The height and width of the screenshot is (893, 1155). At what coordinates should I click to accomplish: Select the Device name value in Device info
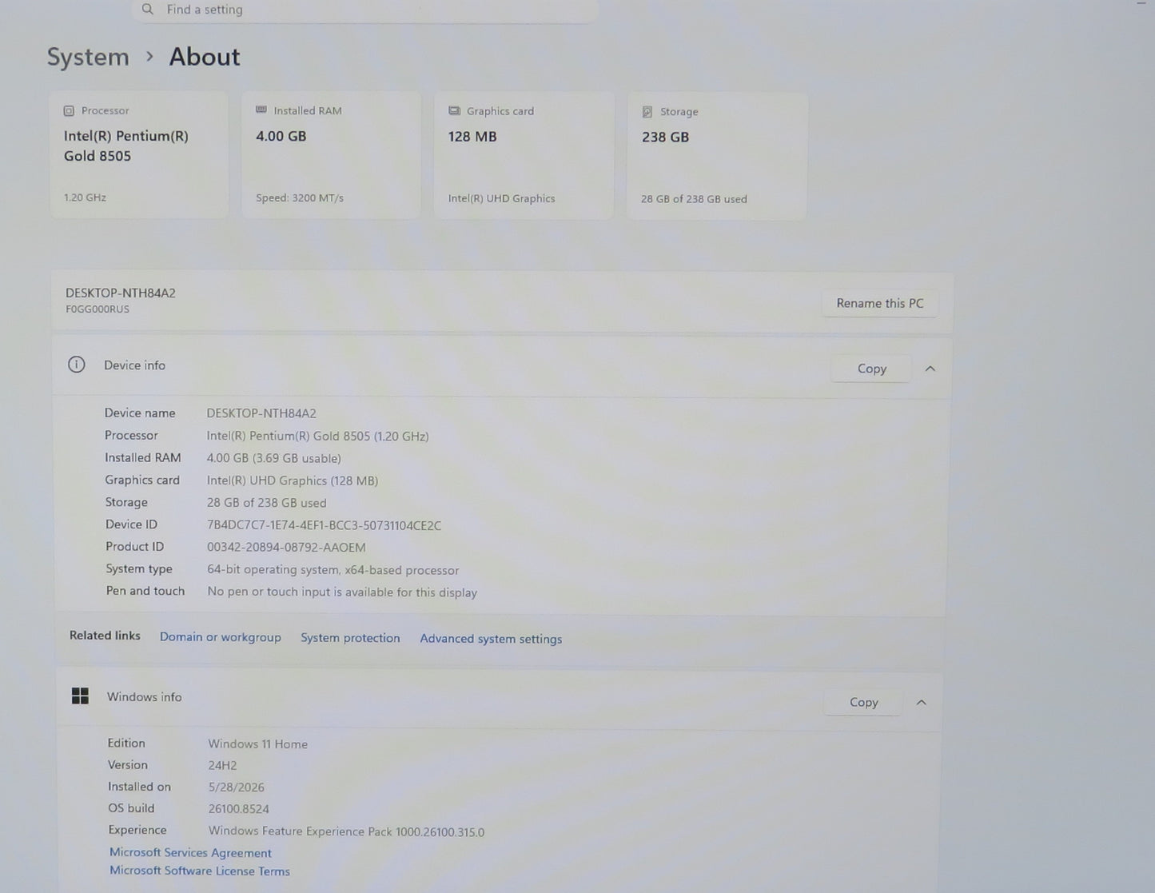[x=261, y=413]
